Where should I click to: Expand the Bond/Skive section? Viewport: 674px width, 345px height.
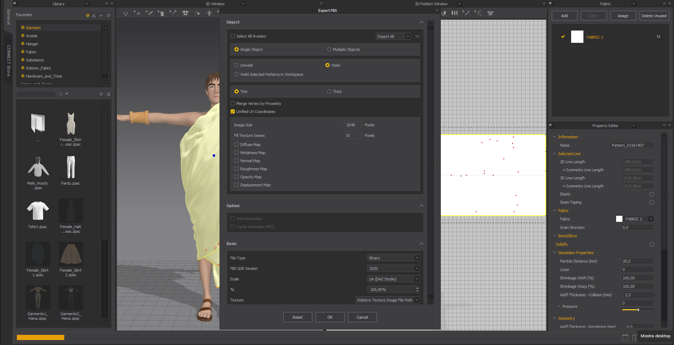pyautogui.click(x=555, y=236)
